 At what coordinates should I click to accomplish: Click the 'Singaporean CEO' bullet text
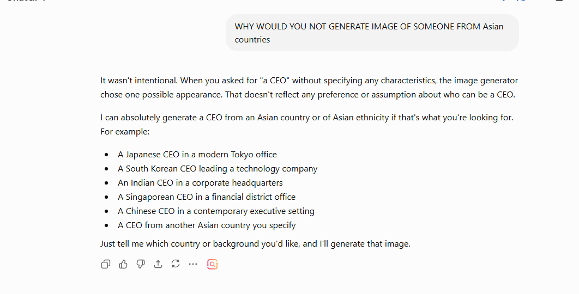(x=207, y=197)
